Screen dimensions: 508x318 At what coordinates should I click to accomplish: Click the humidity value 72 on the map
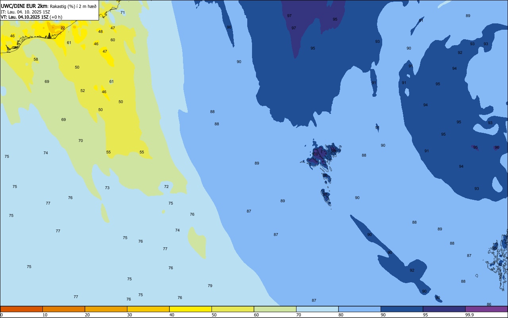click(166, 186)
